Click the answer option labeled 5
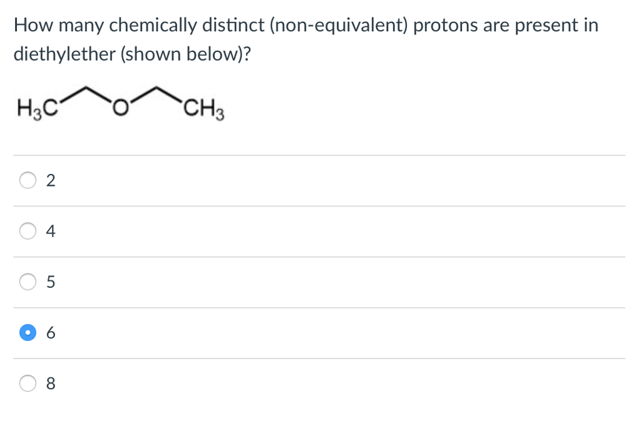The image size is (641, 428). [x=51, y=282]
